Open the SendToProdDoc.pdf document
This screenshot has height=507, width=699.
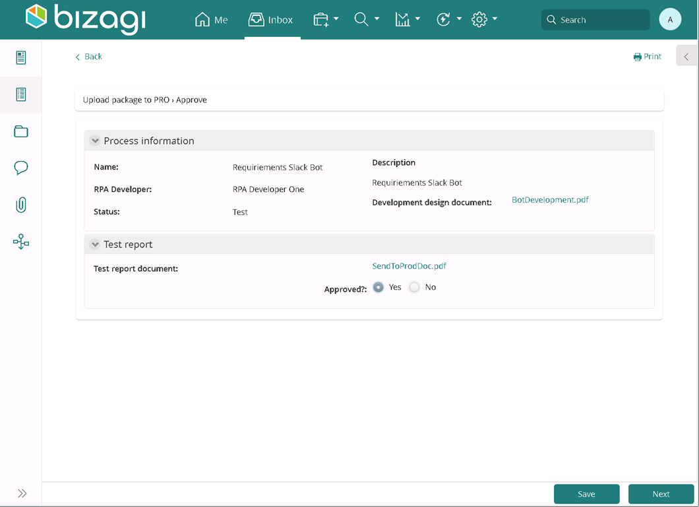click(x=409, y=266)
